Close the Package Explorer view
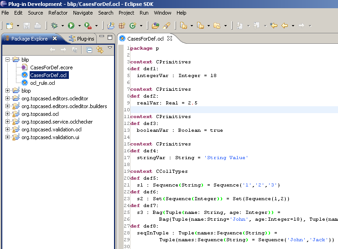338x249 pixels. pyautogui.click(x=55, y=38)
